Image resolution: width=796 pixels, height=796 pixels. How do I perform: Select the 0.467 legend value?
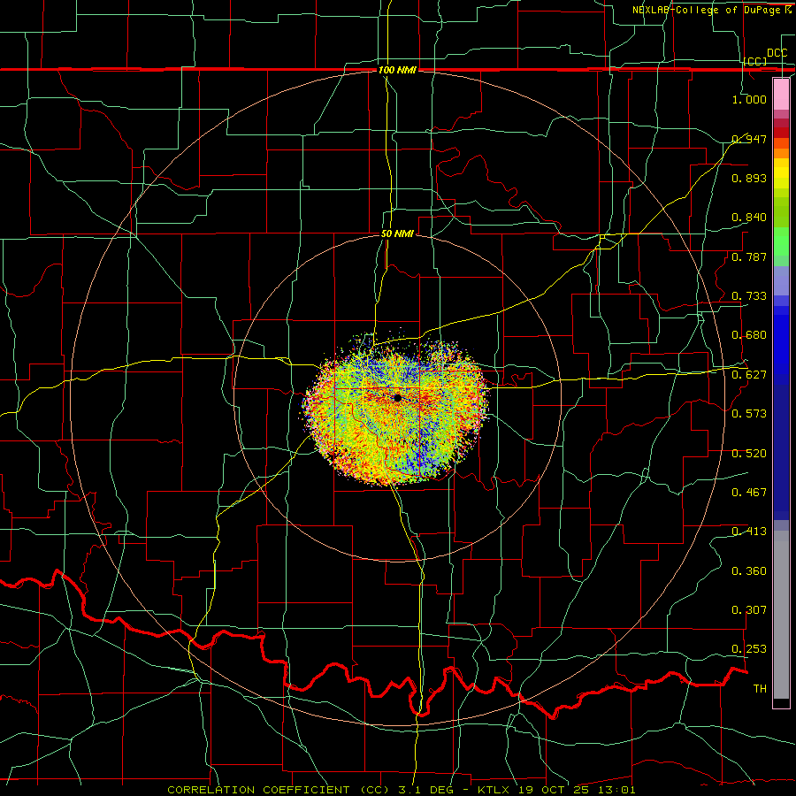[749, 493]
